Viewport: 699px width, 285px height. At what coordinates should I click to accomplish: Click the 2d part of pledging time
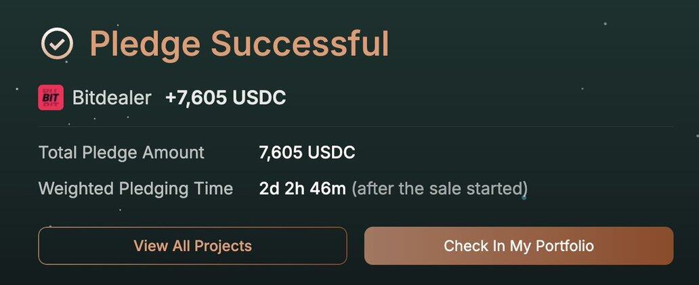tap(269, 188)
